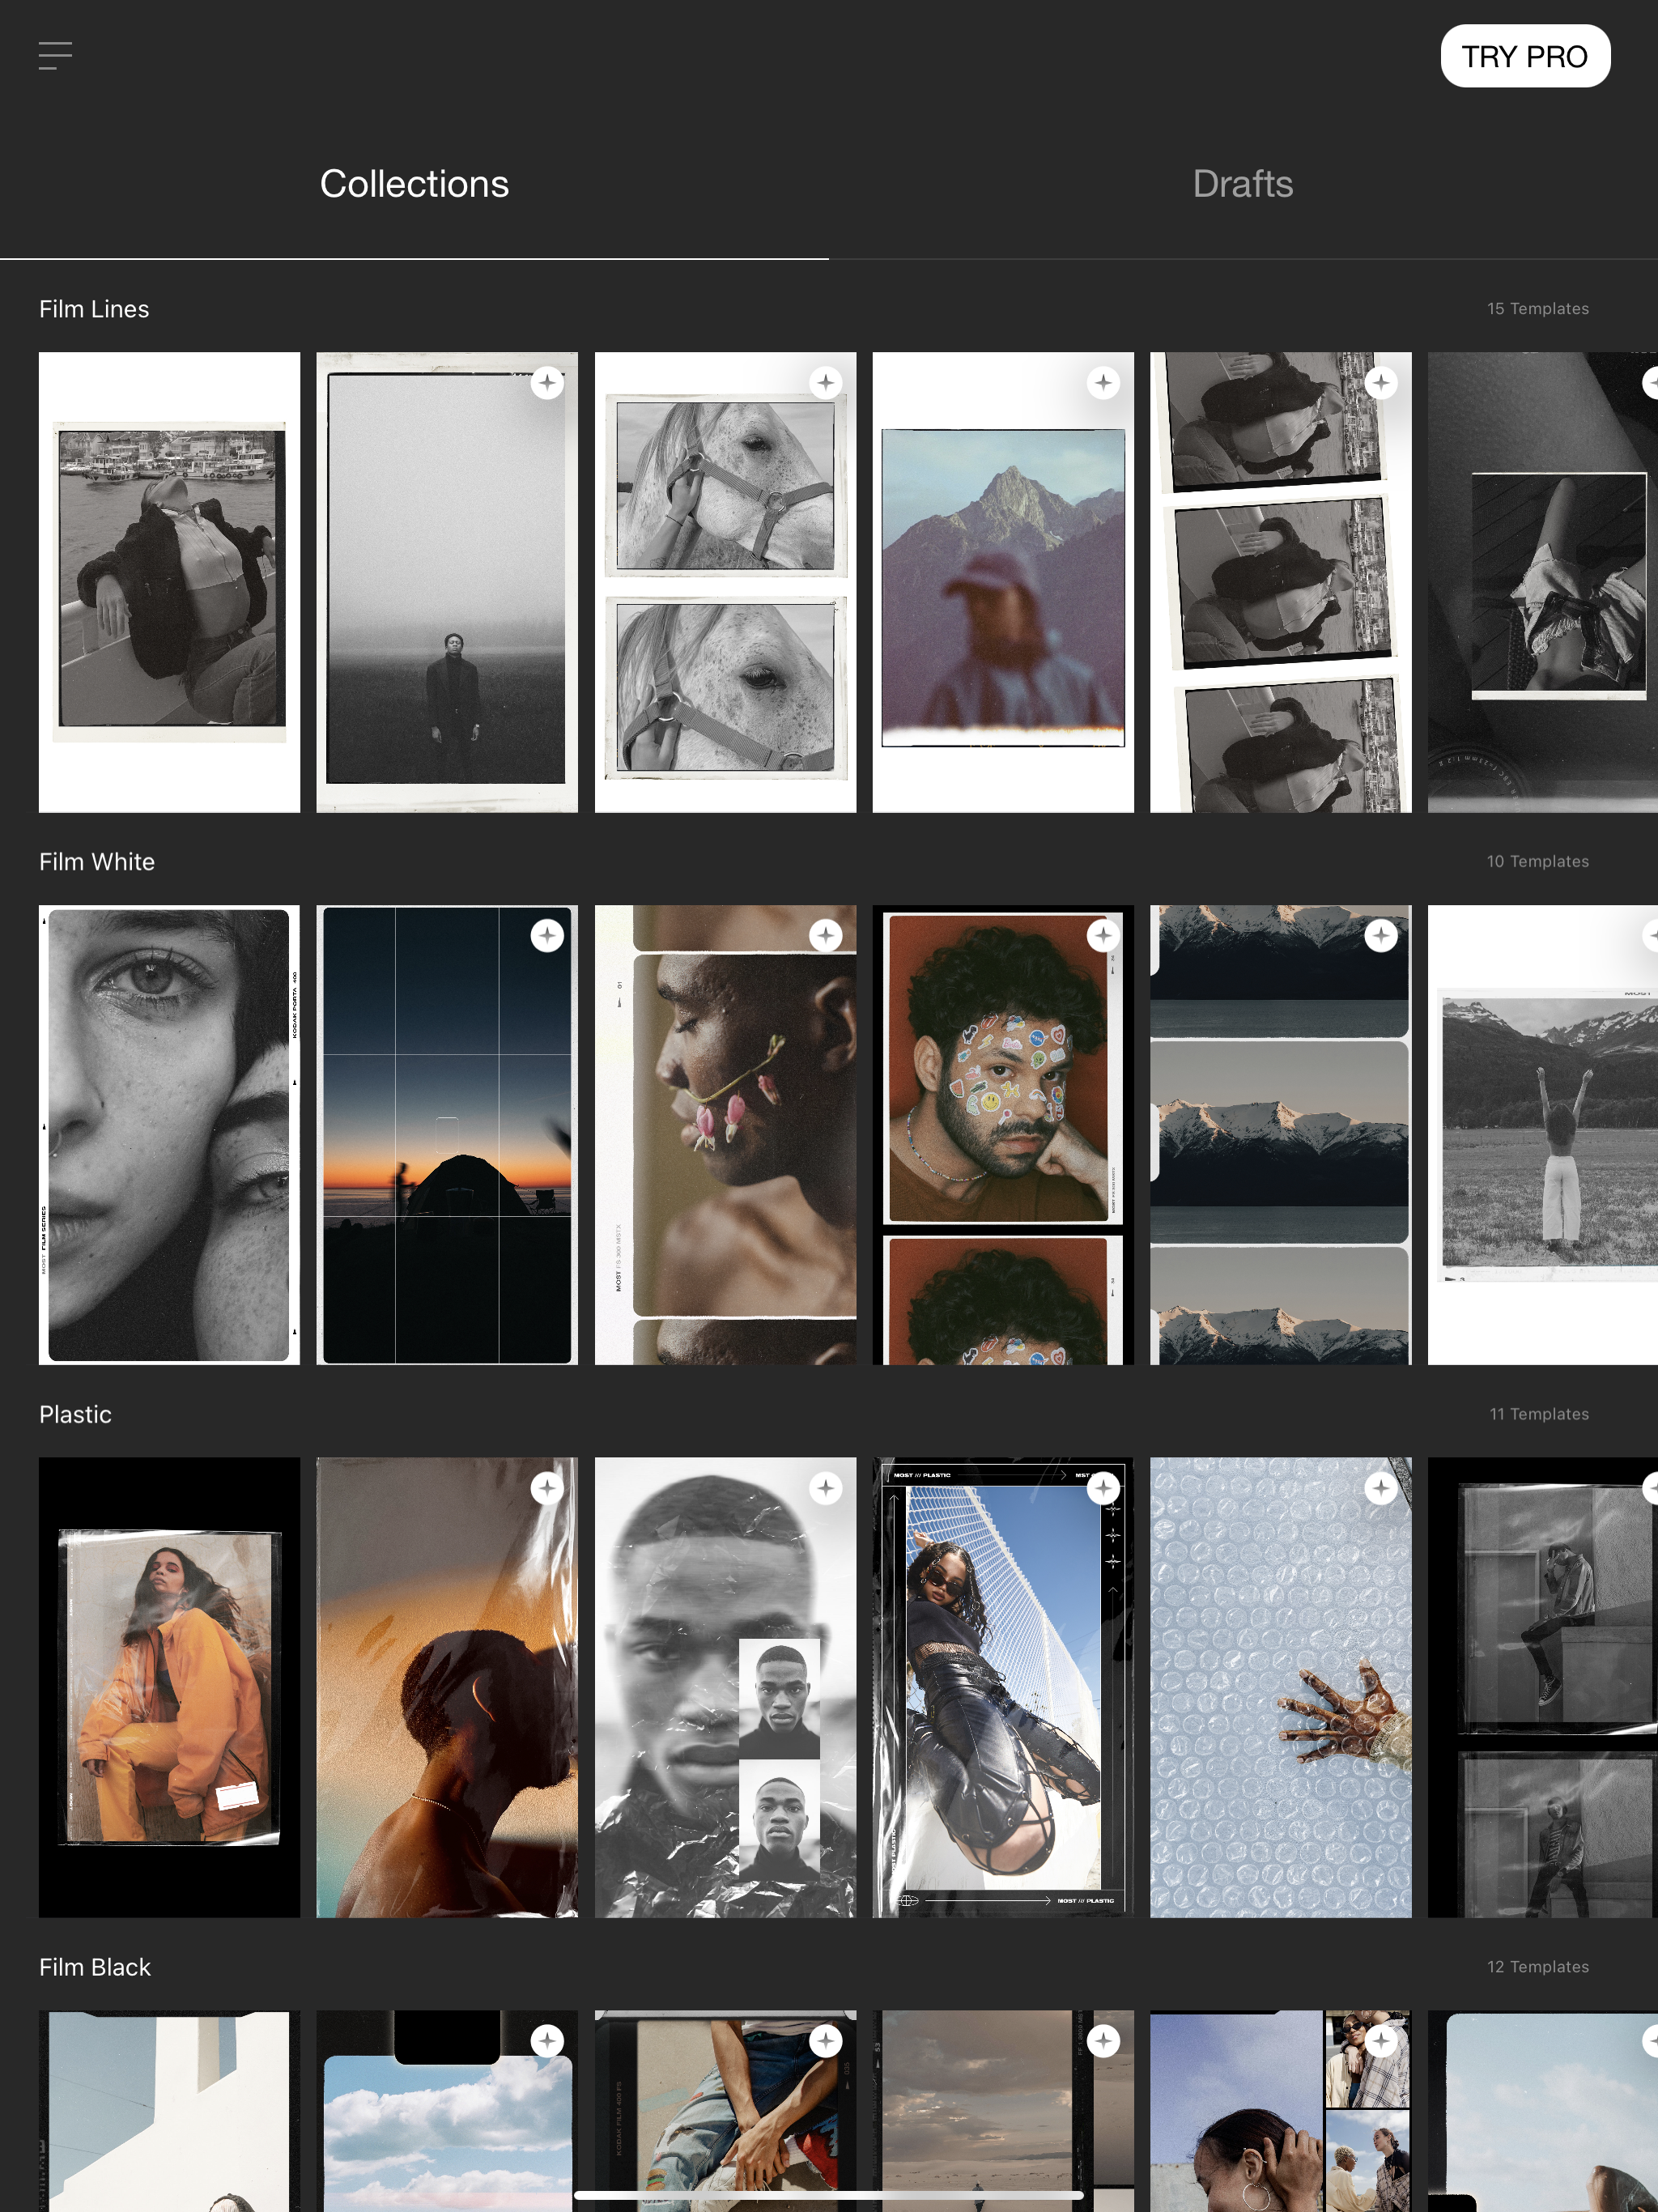Tap pro badge on sunset tent template
This screenshot has height=2212, width=1658.
pyautogui.click(x=547, y=936)
